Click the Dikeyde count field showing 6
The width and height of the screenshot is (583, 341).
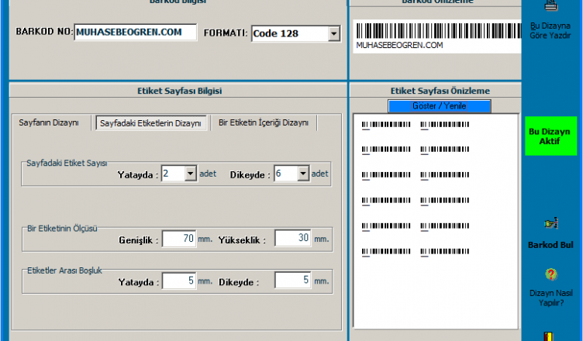(285, 174)
